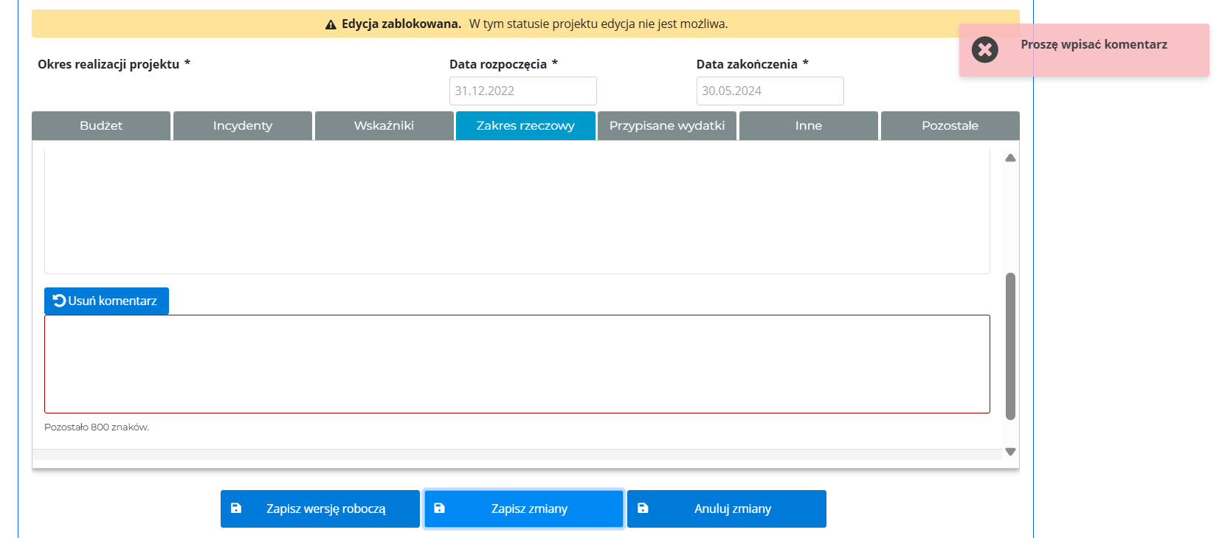The height and width of the screenshot is (538, 1222).
Task: Click the scrollbar up arrow
Action: tap(1010, 158)
